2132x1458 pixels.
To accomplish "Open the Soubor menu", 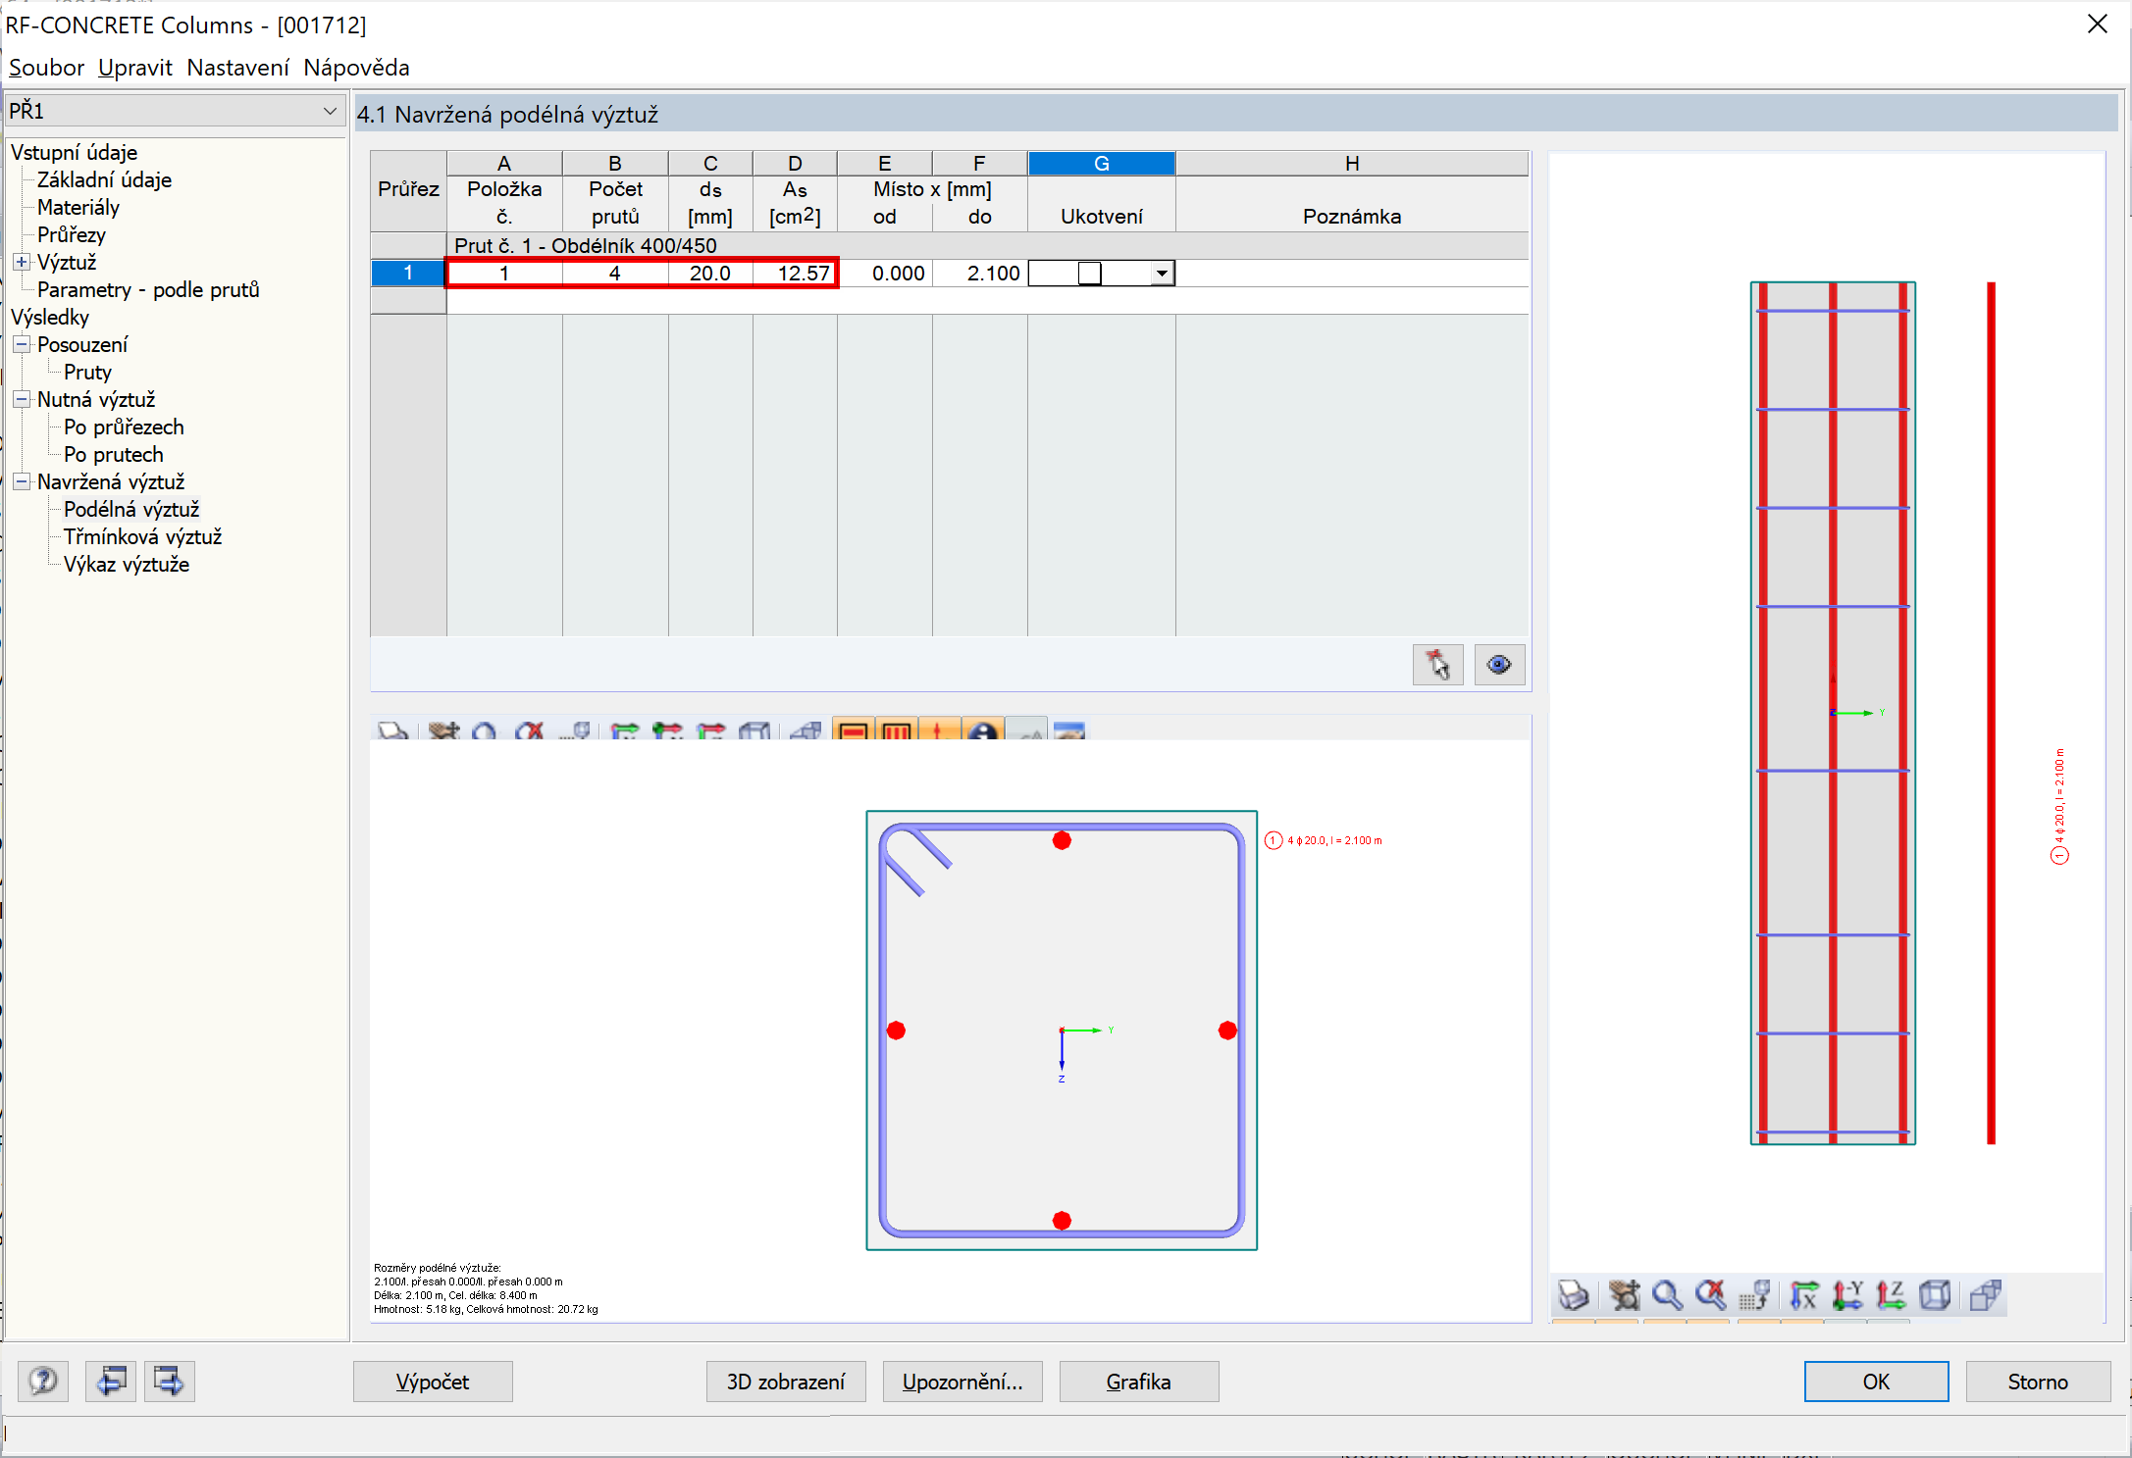I will tap(46, 68).
